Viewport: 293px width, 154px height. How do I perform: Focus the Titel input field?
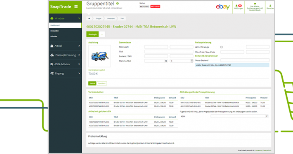click(x=169, y=51)
